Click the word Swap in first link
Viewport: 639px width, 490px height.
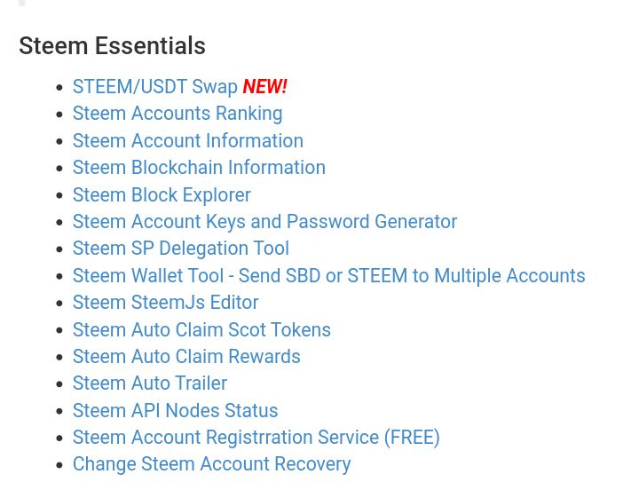215,87
